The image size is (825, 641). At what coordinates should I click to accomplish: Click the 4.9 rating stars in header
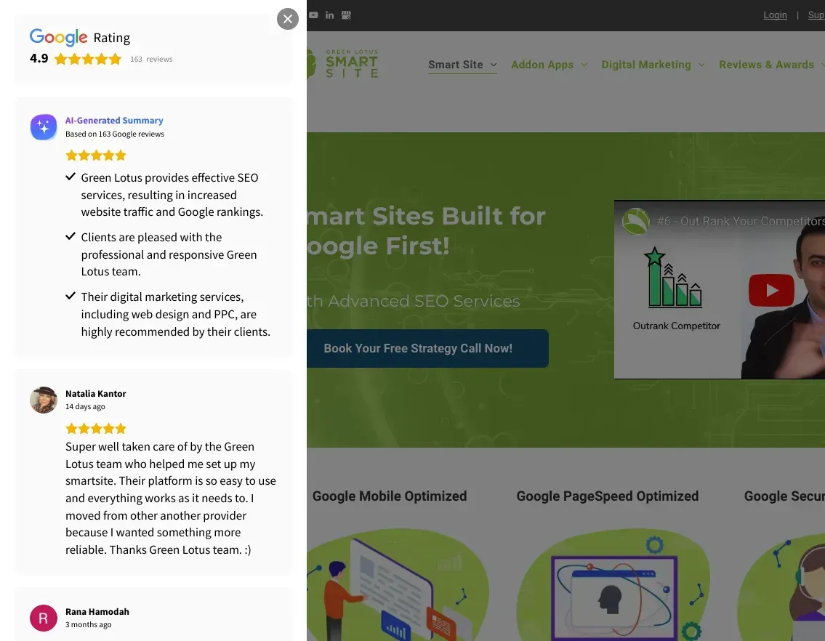(88, 59)
